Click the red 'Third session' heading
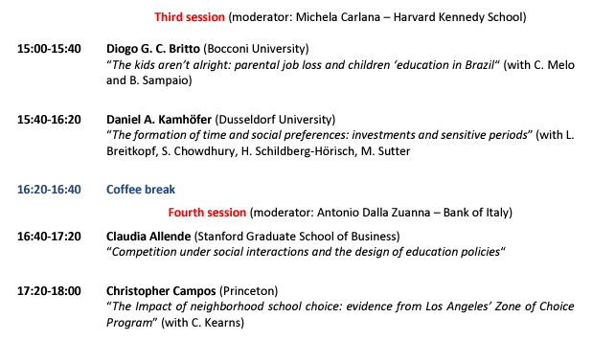This screenshot has height=363, width=615. tap(190, 17)
